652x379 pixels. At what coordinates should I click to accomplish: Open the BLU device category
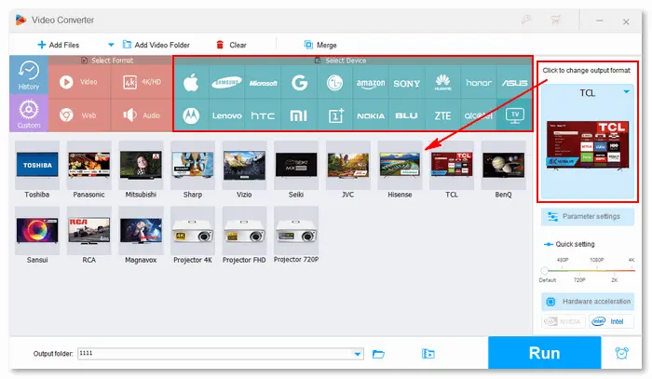click(x=406, y=116)
